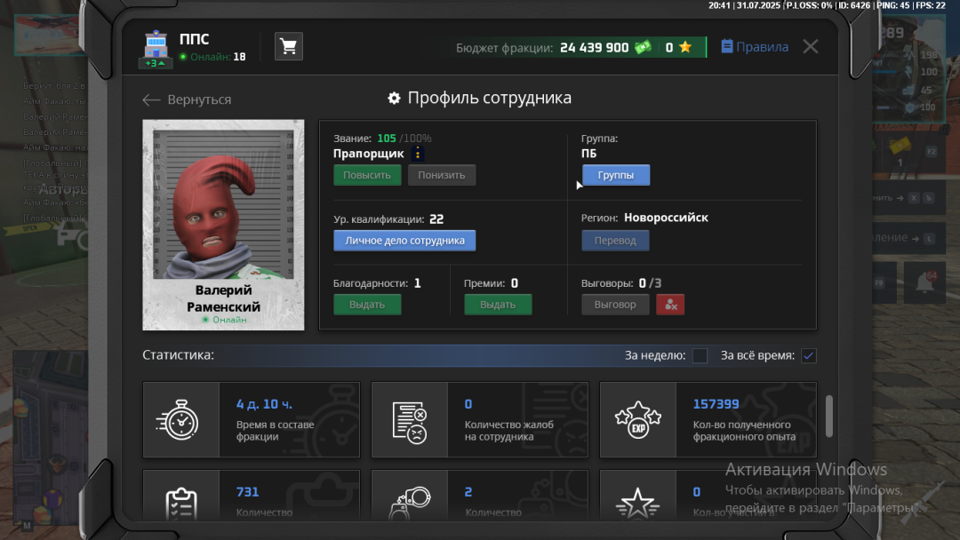Click the complaints document icon
Viewport: 960px width, 540px height.
[x=410, y=422]
